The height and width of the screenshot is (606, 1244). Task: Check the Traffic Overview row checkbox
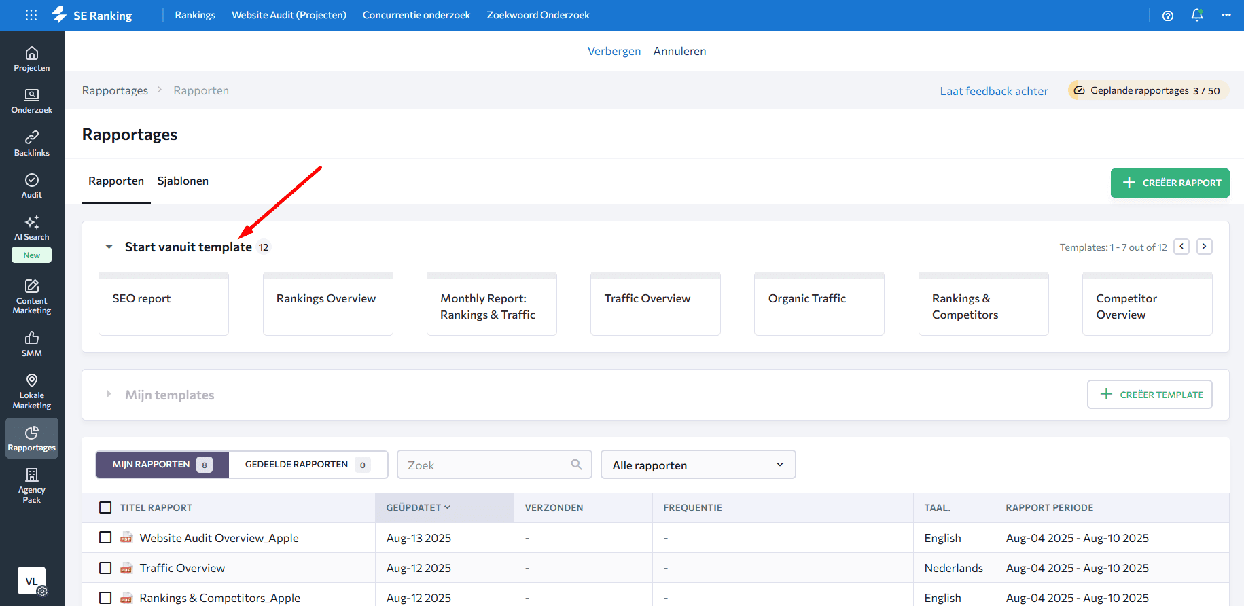(105, 567)
